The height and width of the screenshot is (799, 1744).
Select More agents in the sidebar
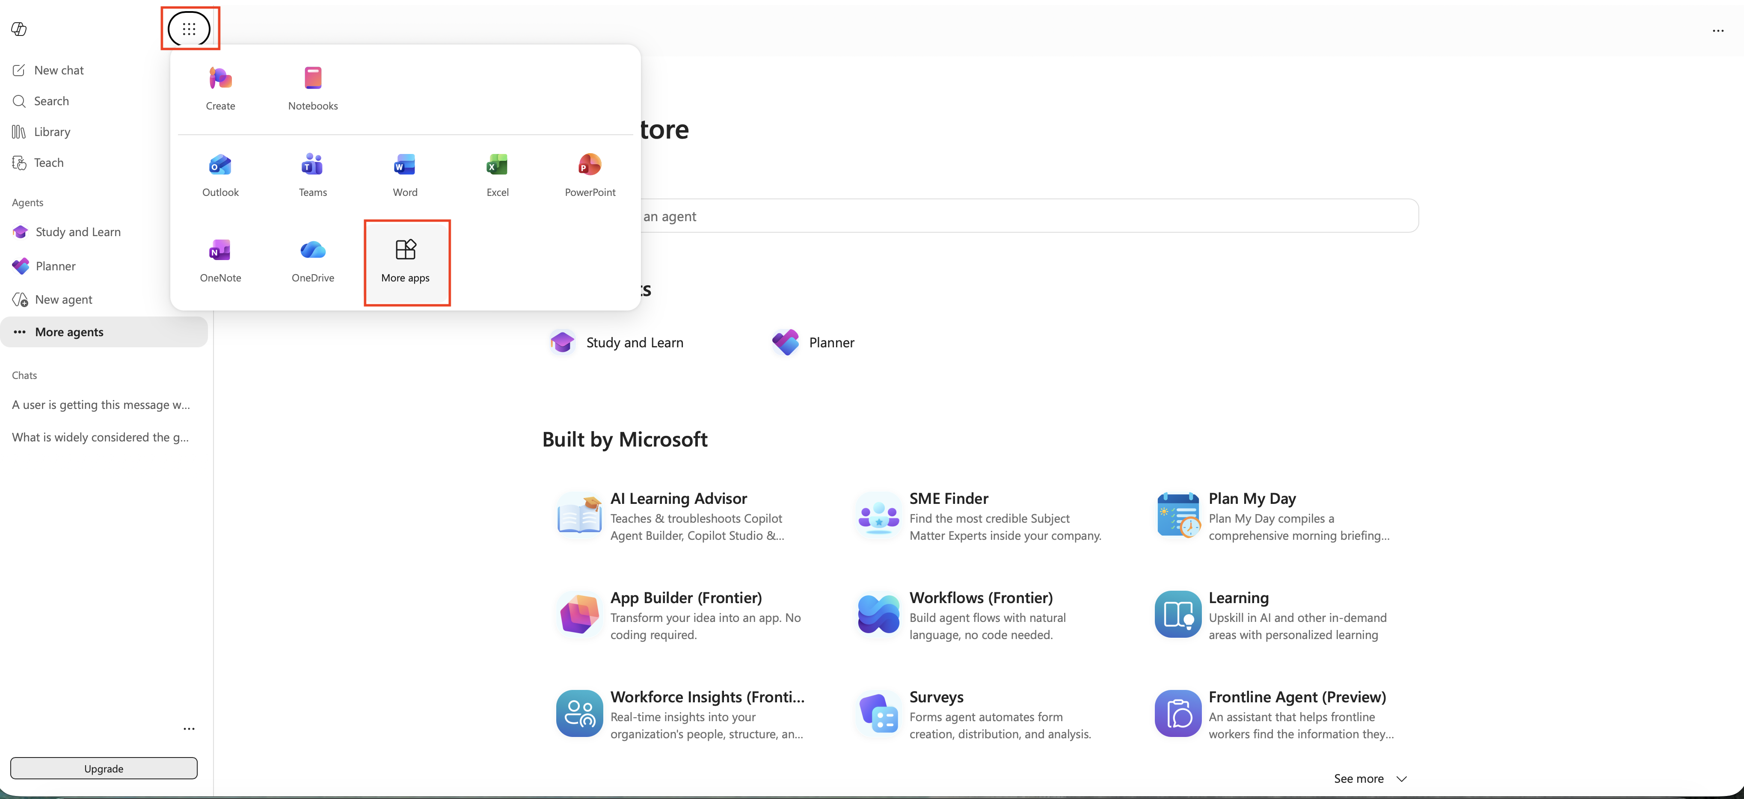[104, 332]
